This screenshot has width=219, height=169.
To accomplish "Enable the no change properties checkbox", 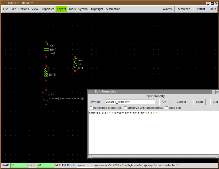I will click(91, 108).
